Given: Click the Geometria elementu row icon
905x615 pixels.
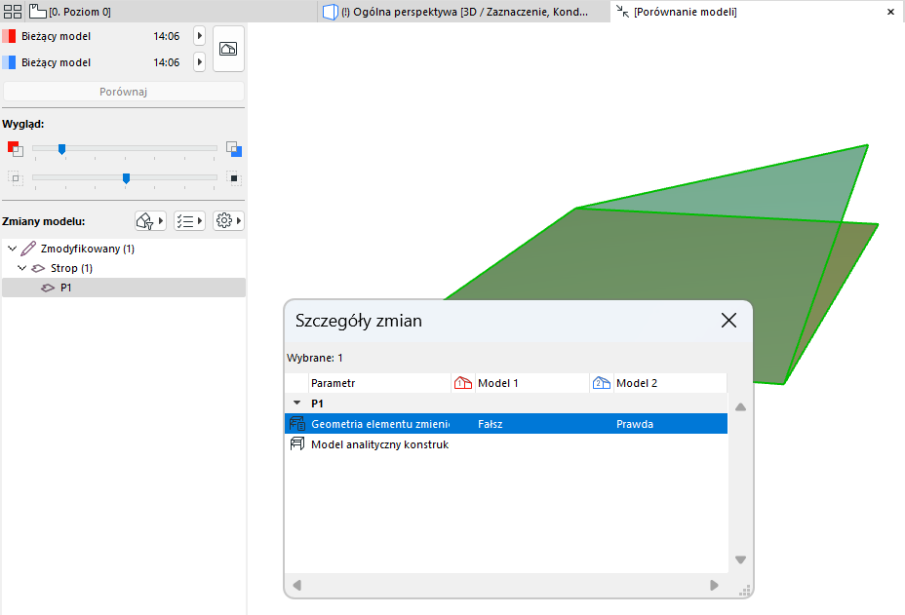Looking at the screenshot, I should tap(297, 424).
